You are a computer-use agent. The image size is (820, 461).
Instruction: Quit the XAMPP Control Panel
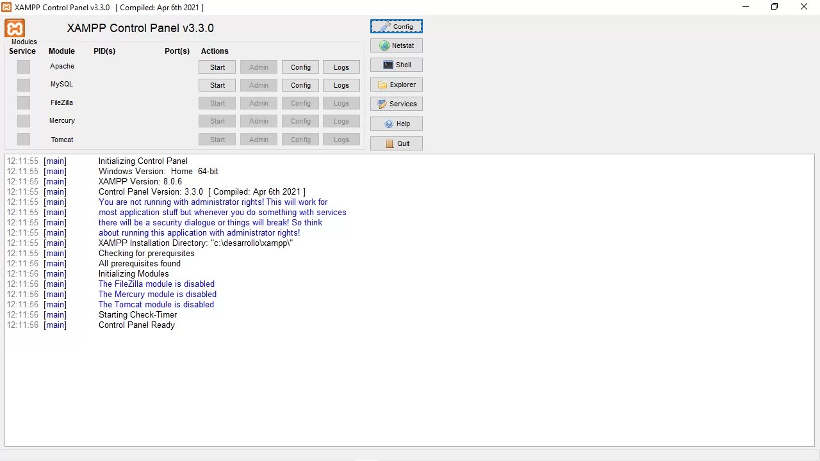tap(396, 143)
